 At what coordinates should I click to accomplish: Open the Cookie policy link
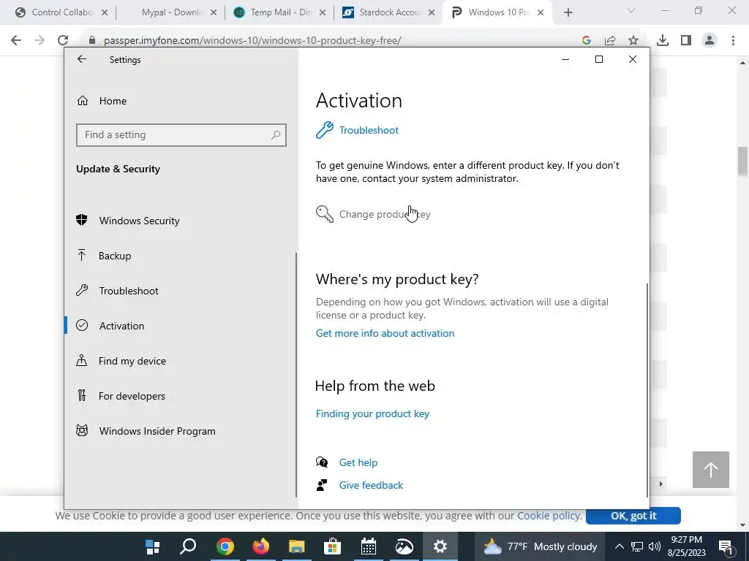(x=549, y=516)
